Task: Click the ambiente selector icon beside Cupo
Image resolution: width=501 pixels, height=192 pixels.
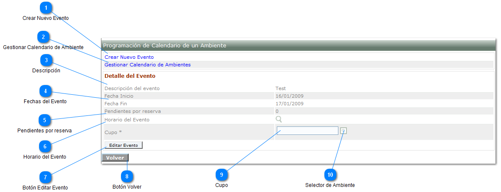Action: pyautogui.click(x=343, y=131)
